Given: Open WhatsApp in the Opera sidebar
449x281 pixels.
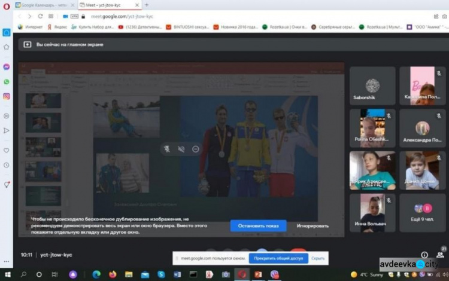Looking at the screenshot, I should pyautogui.click(x=6, y=82).
